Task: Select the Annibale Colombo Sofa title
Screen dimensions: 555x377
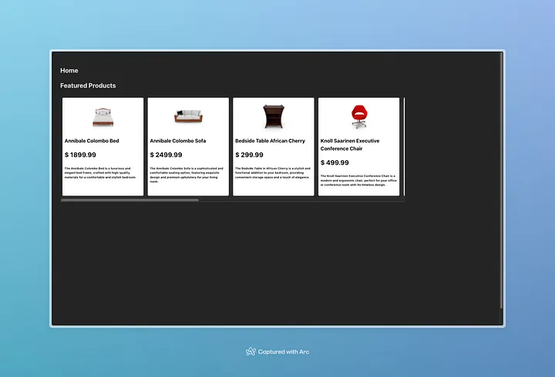Action: coord(178,141)
